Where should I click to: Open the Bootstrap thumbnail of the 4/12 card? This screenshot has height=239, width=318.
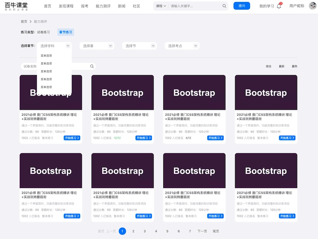click(x=194, y=93)
